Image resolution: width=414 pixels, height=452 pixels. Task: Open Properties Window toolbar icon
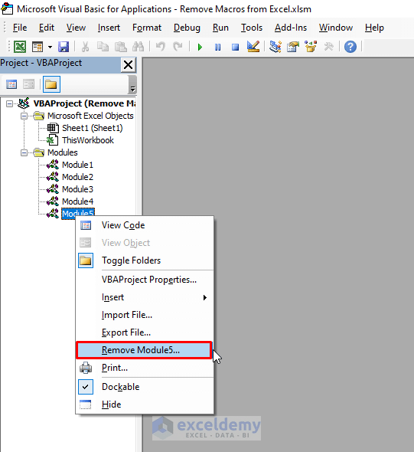[x=293, y=47]
